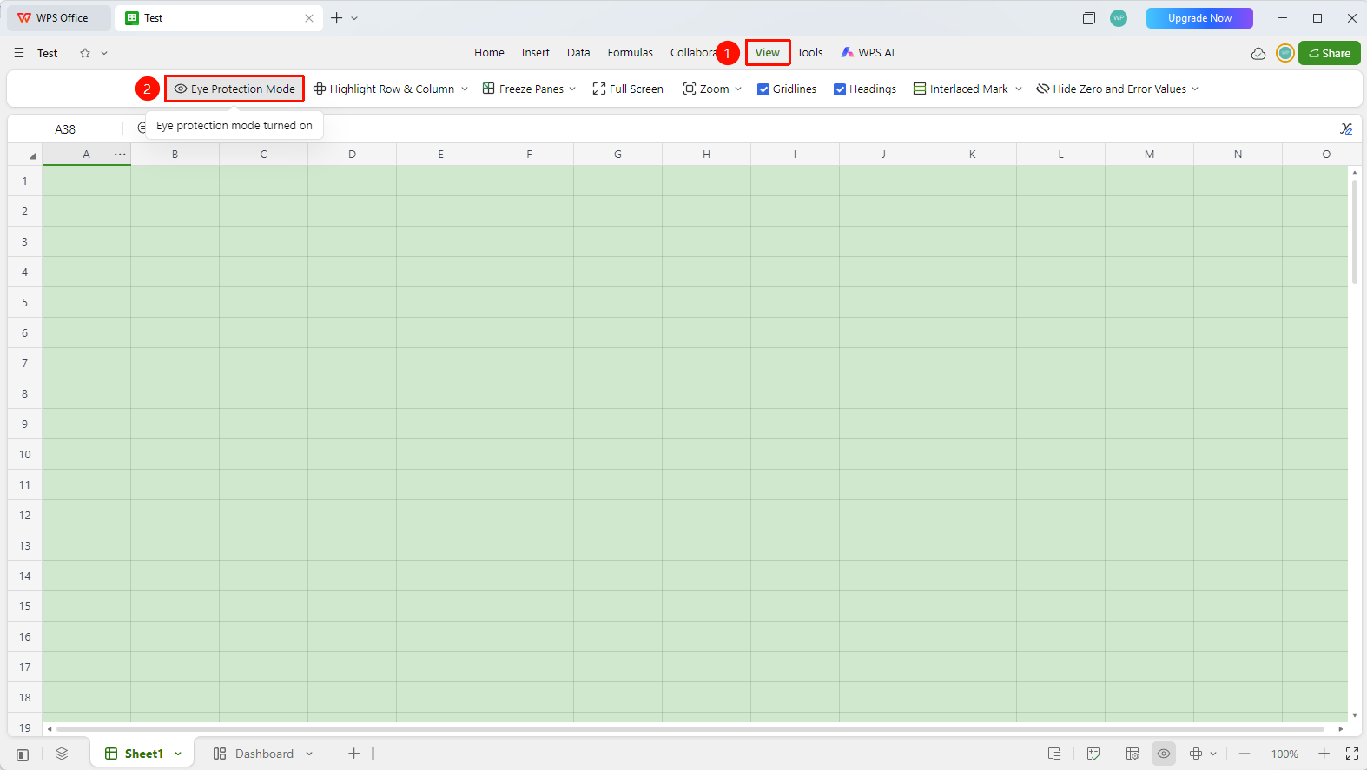Enter full screen via status bar corner icon
Viewport: 1367px width, 770px height.
pyautogui.click(x=1352, y=754)
